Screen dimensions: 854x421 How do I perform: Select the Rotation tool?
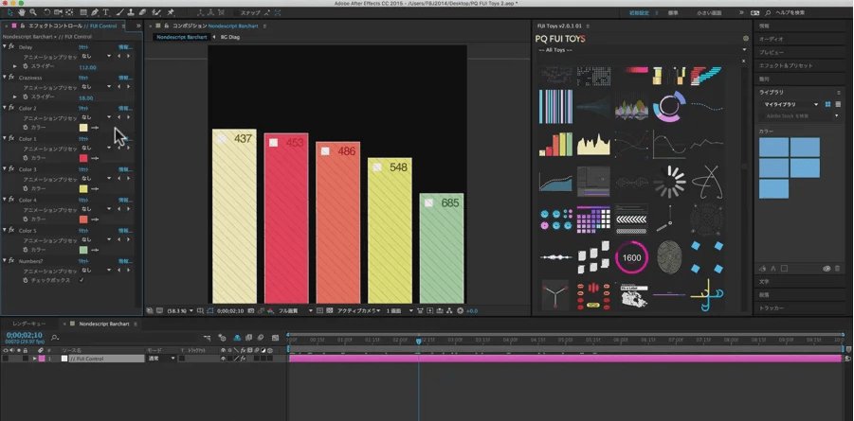pyautogui.click(x=46, y=12)
